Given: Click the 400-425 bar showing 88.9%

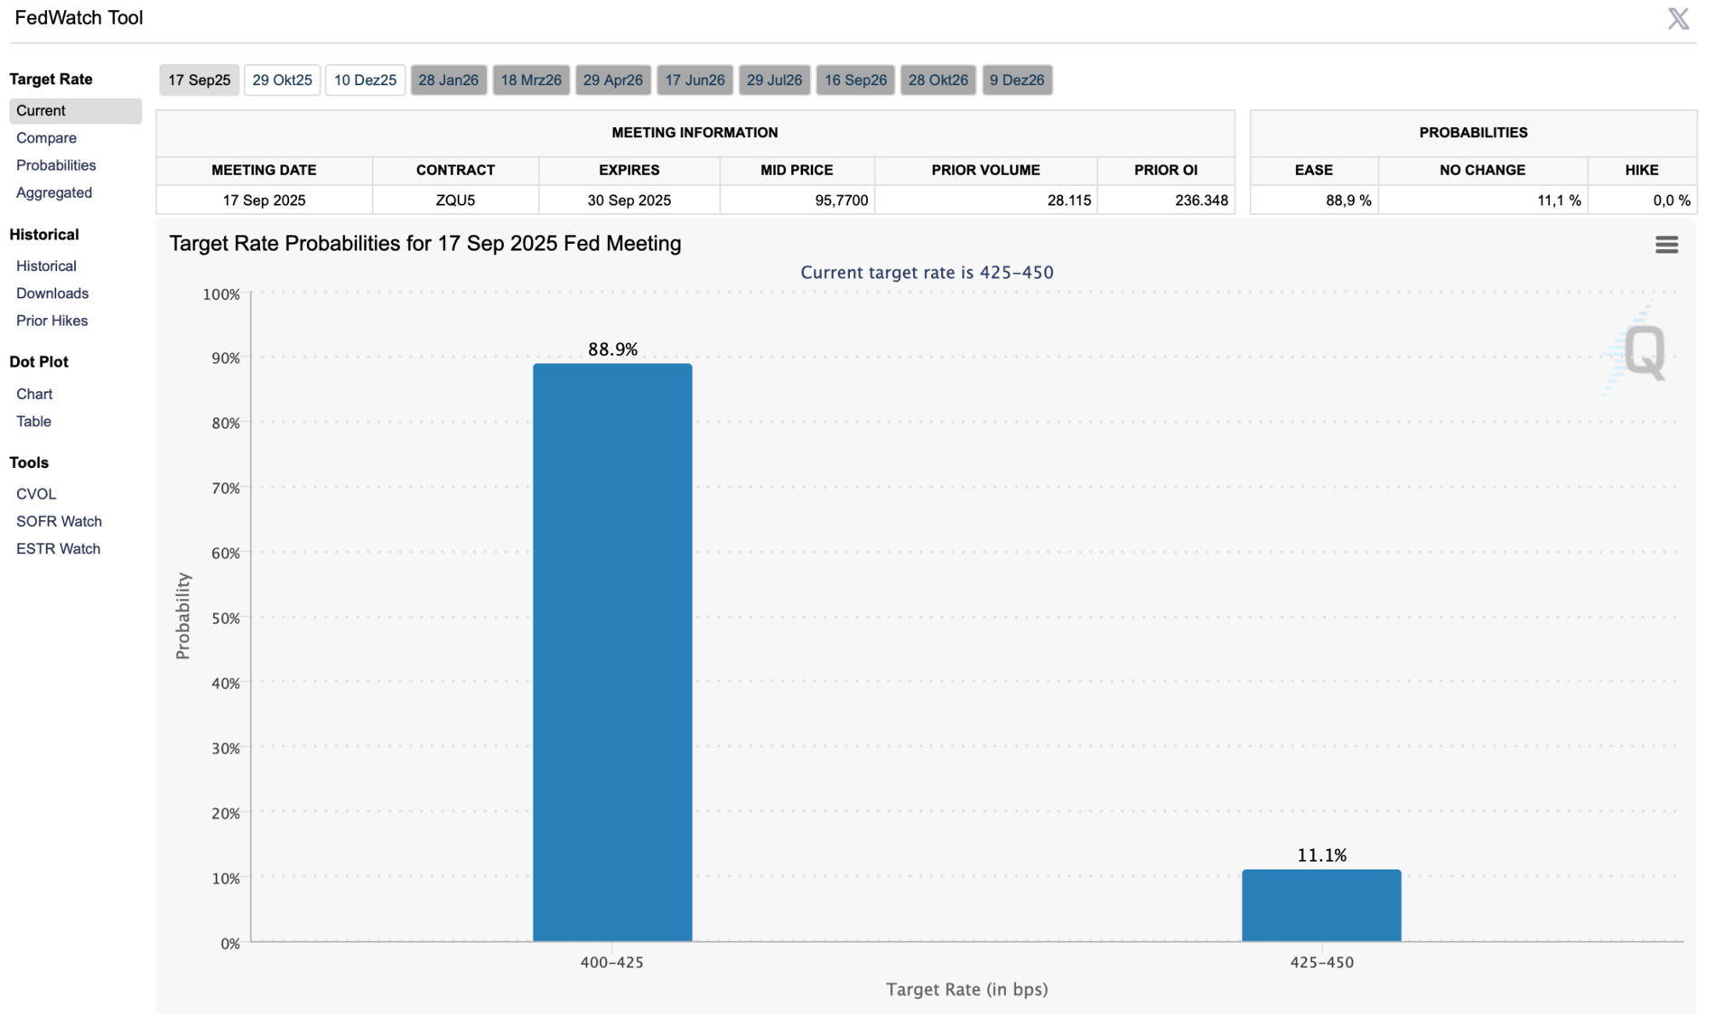Looking at the screenshot, I should 612,652.
